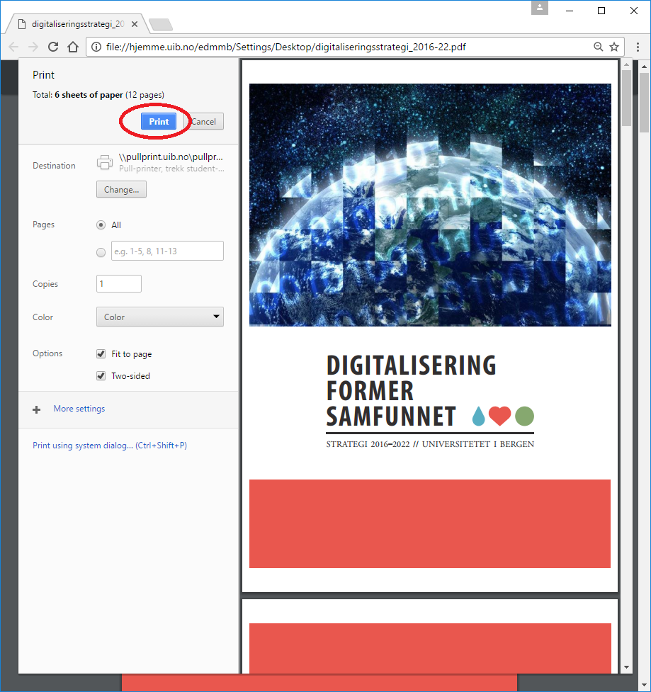
Task: Click the browser forward arrow
Action: point(33,47)
